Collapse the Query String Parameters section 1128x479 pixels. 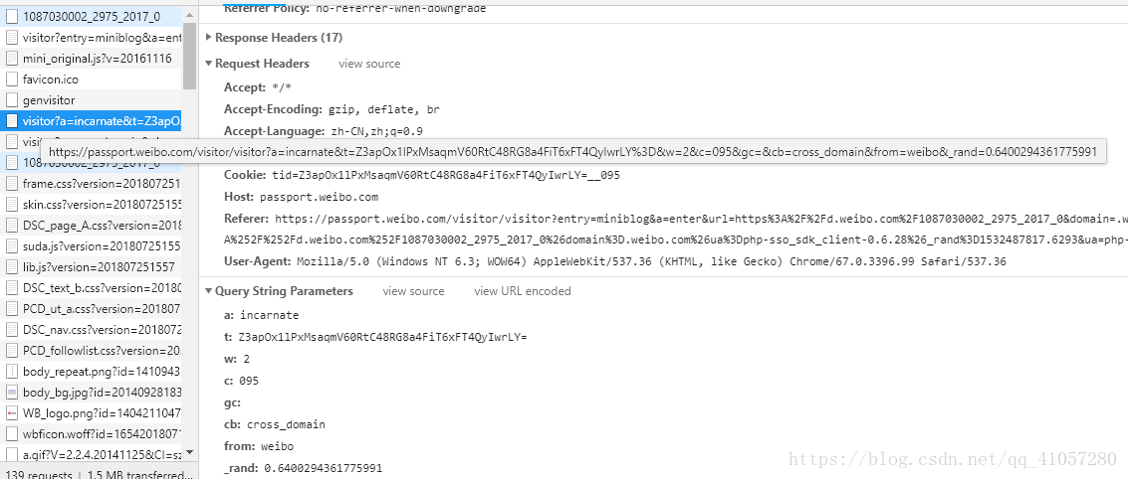coord(209,291)
